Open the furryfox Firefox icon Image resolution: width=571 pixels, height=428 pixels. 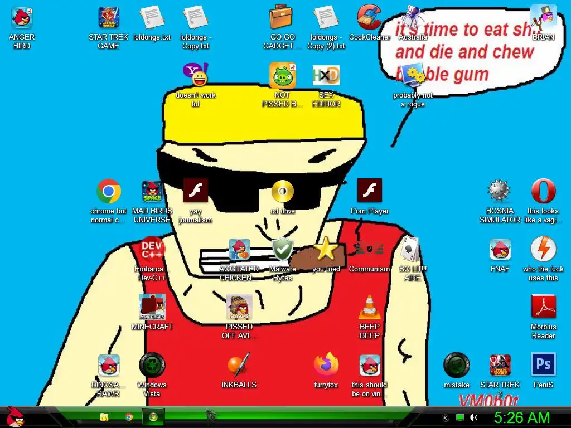coord(326,364)
